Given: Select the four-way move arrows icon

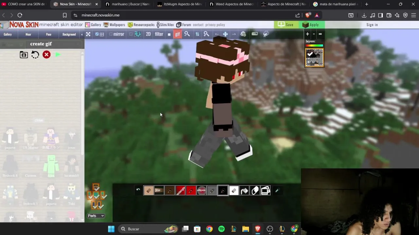Looking at the screenshot, I should pos(225,34).
